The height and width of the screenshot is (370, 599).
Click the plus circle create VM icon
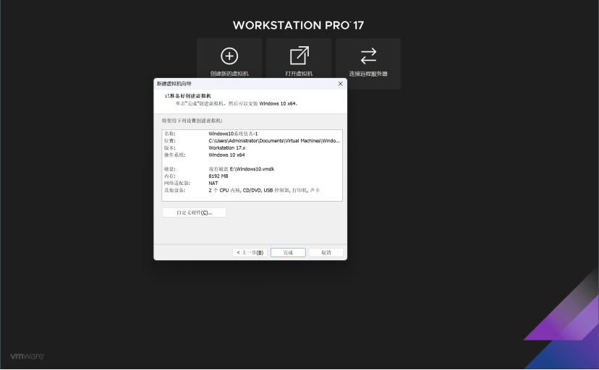[229, 56]
